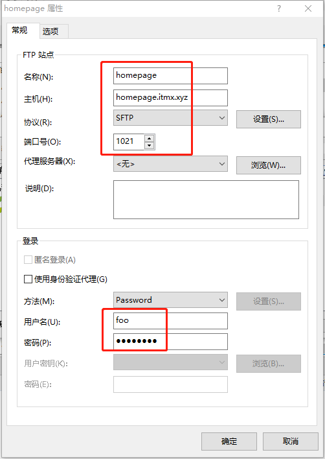The height and width of the screenshot is (459, 325).
Task: Focus the username field containing foo
Action: click(x=170, y=321)
